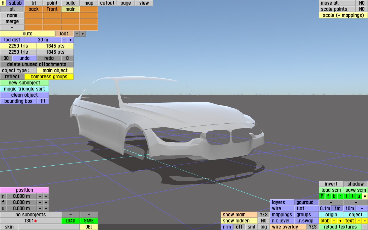Click the H button in top-left corner
The height and width of the screenshot is (230, 368).
coord(3,3)
